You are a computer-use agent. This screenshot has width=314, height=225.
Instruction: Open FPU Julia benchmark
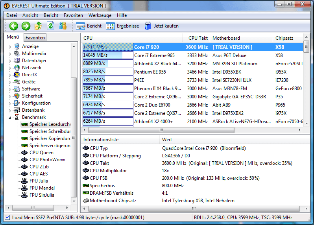pos(35,181)
